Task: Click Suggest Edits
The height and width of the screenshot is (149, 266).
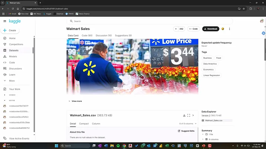Action: tap(186, 131)
